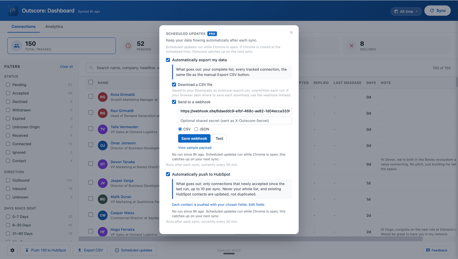The width and height of the screenshot is (458, 259).
Task: Check the Connected status filter
Action: tap(8, 144)
